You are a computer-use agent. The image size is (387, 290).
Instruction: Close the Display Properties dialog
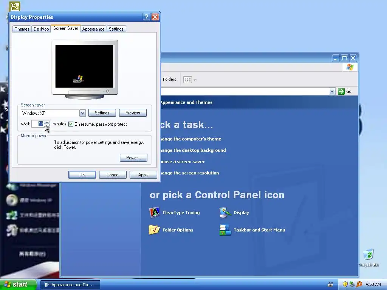pyautogui.click(x=155, y=17)
